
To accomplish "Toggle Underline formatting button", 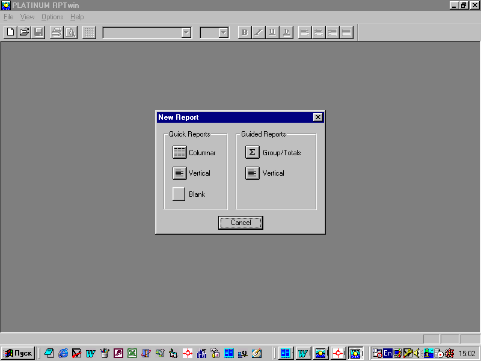I will click(x=272, y=32).
